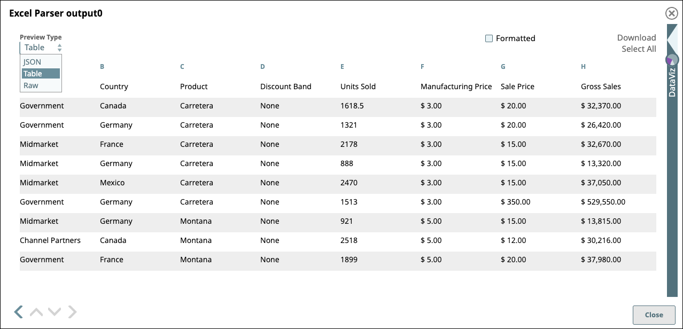This screenshot has height=329, width=683.
Task: Click the $ 529,550.00 gross sales cell
Action: (x=603, y=202)
